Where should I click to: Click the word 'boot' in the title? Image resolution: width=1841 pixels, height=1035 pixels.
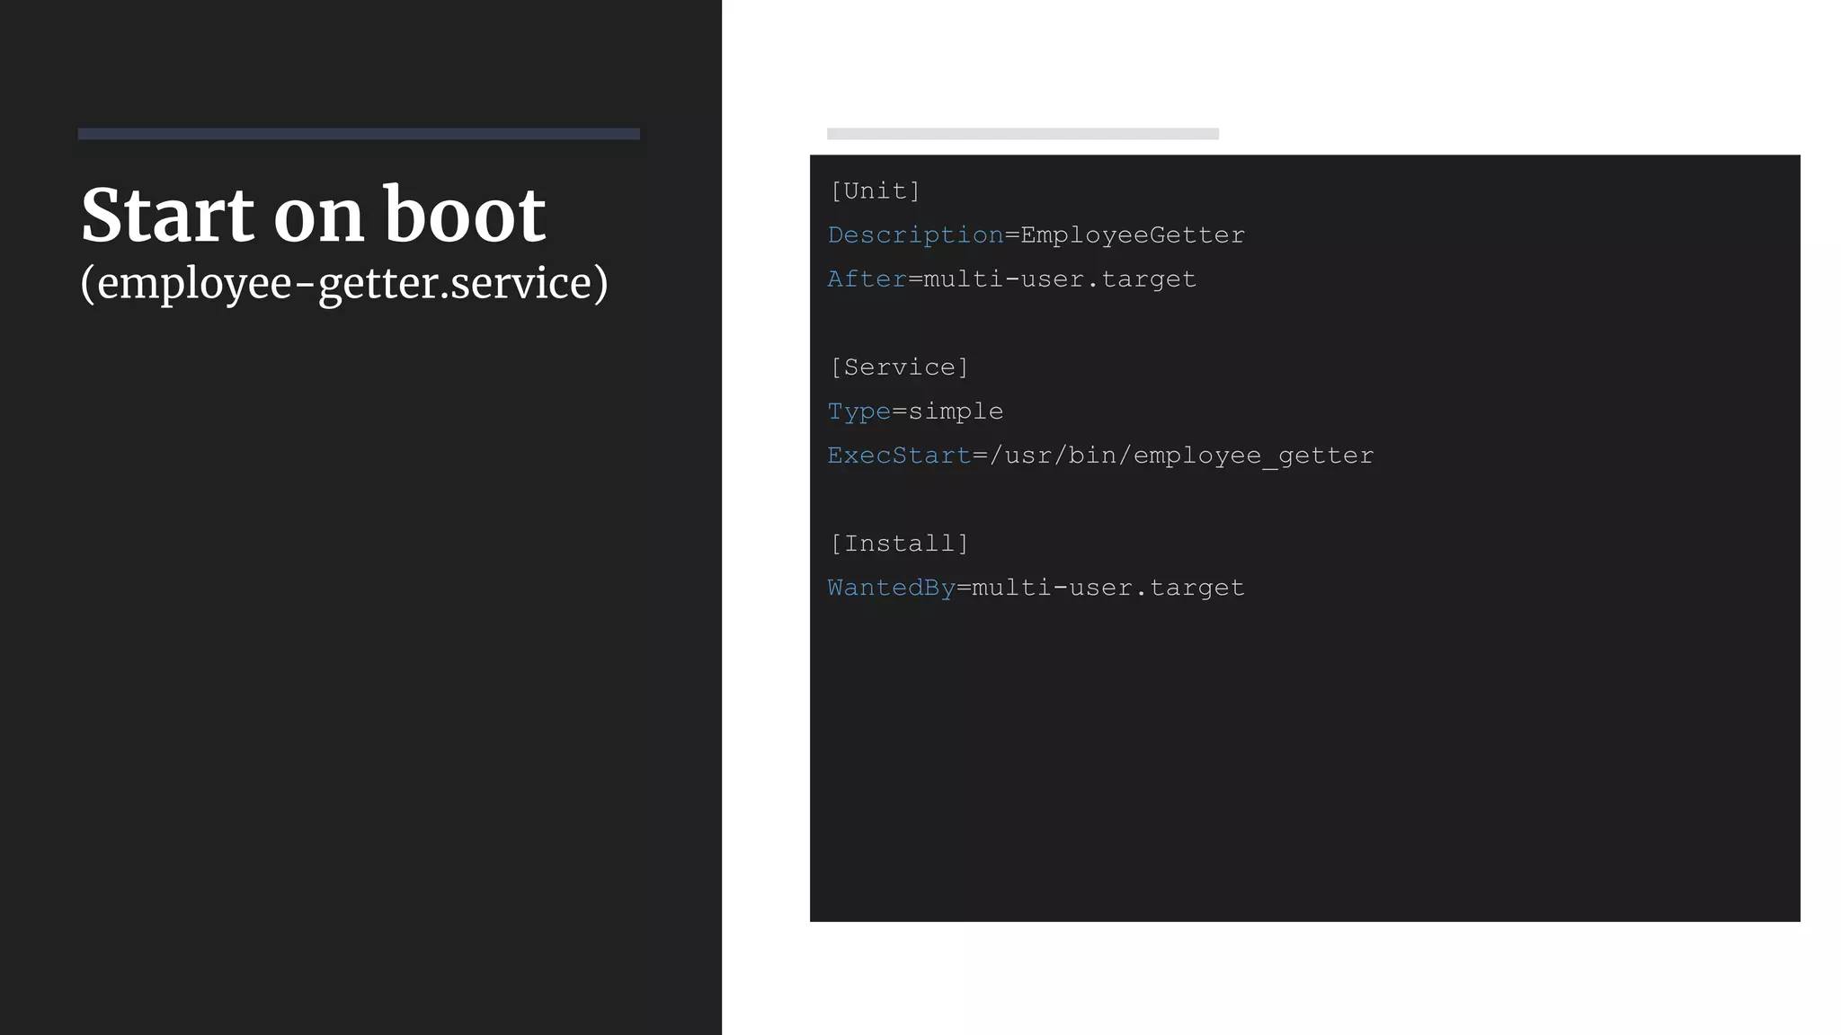click(465, 216)
